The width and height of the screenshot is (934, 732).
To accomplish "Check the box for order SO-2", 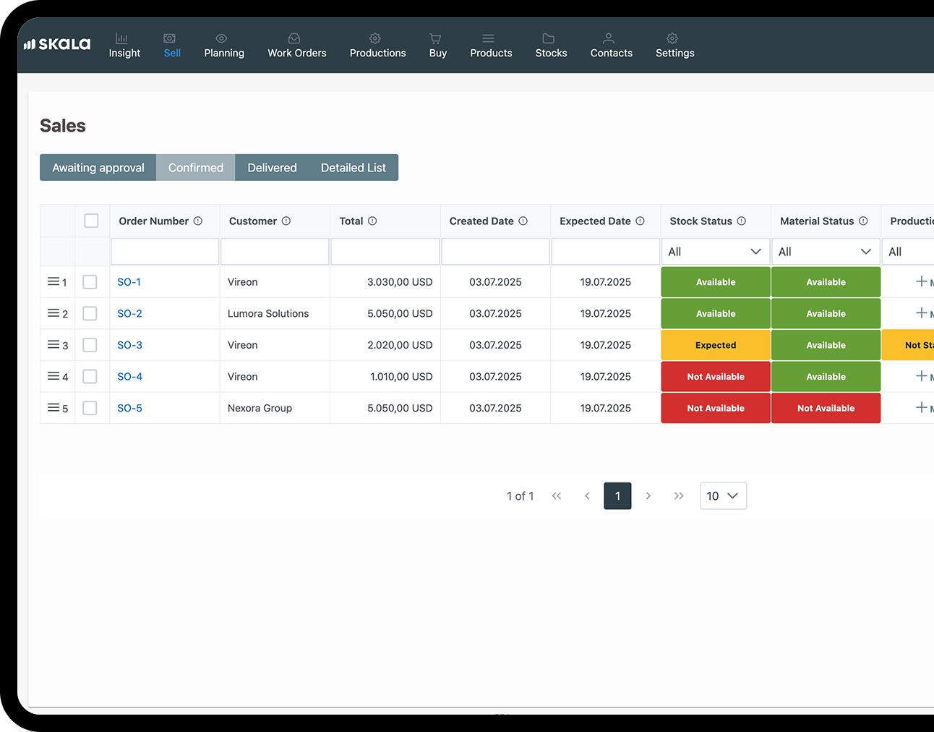I will (90, 313).
